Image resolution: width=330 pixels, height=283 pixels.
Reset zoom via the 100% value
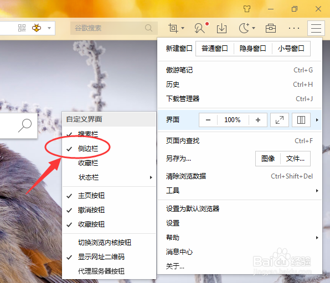233,120
